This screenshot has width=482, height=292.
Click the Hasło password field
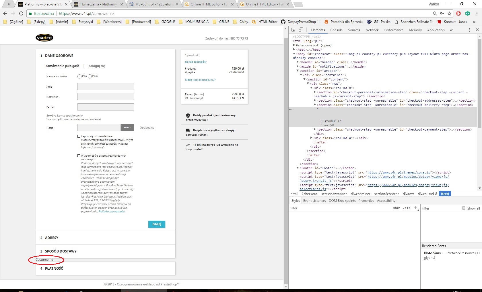(x=99, y=127)
